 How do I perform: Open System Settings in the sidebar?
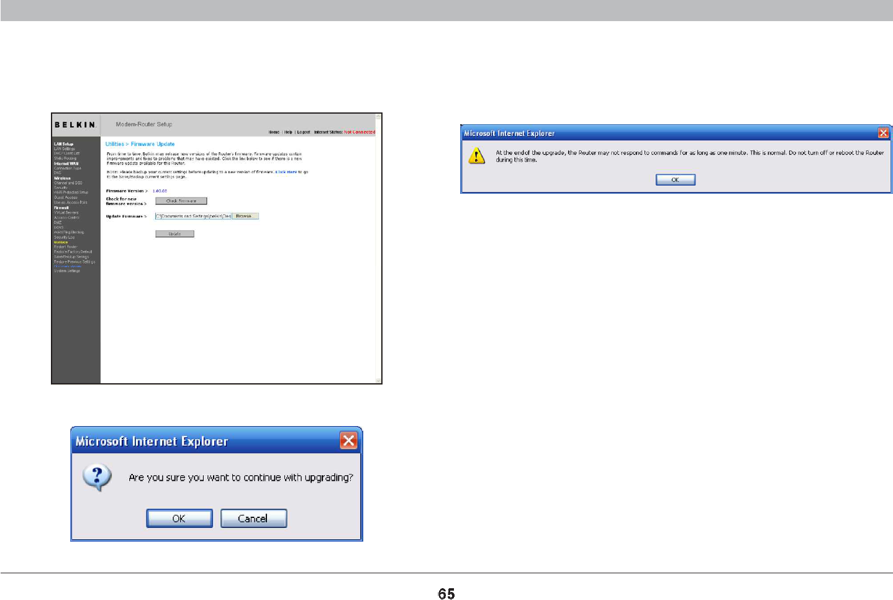[x=66, y=271]
